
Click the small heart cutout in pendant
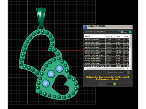tap(61, 85)
